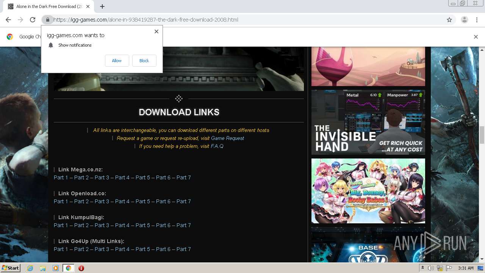Click the site padlock security icon

47,20
